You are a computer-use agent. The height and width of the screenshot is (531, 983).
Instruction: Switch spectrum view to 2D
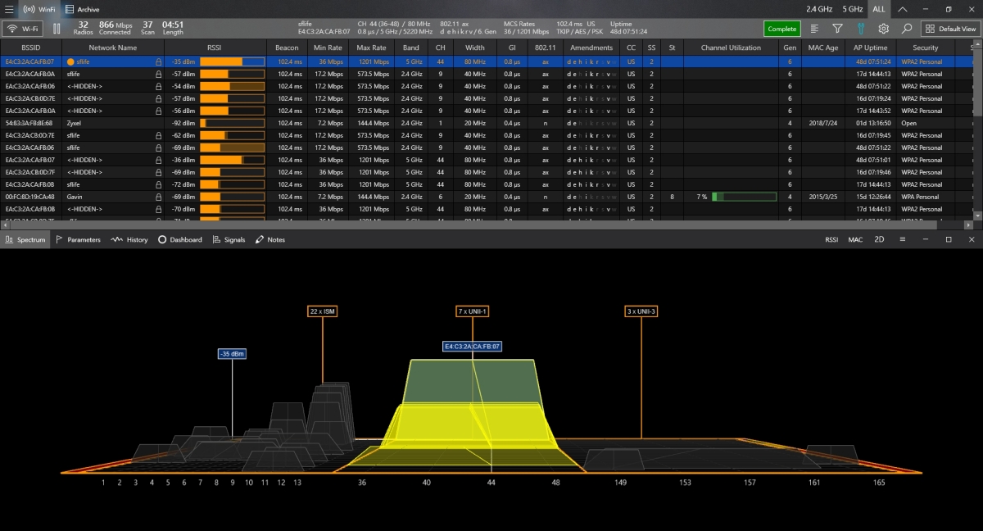click(x=879, y=239)
